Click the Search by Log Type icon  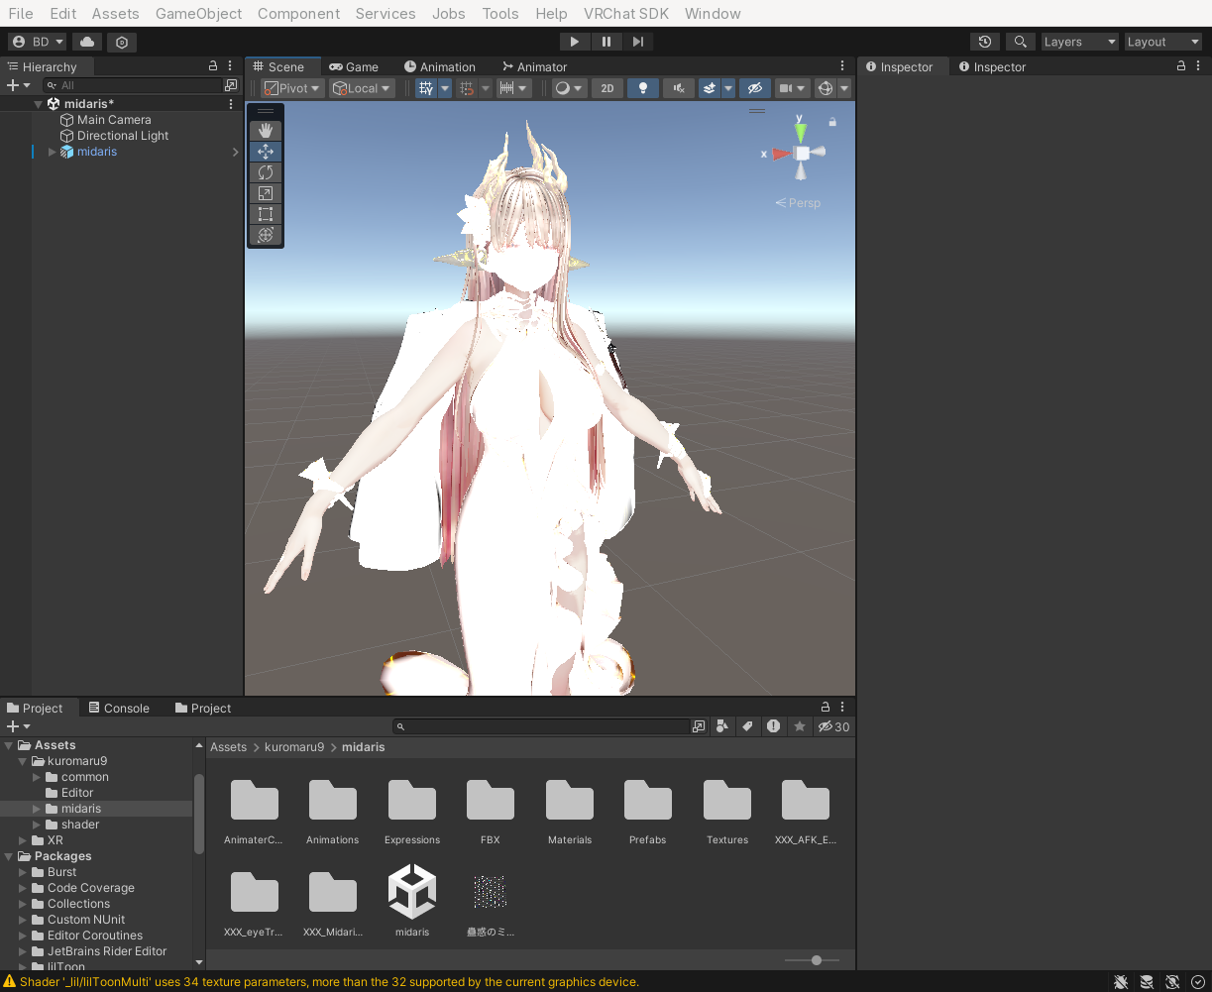(773, 726)
